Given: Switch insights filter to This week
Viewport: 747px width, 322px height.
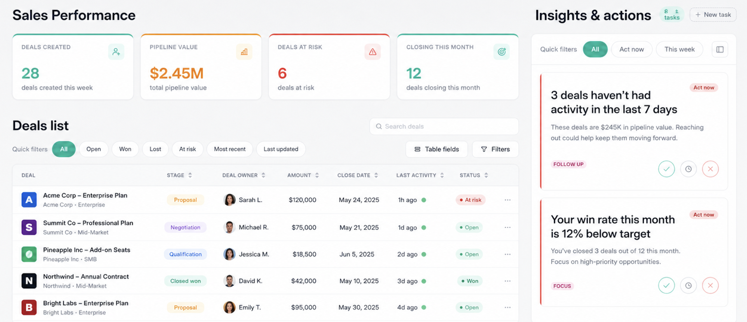Looking at the screenshot, I should (x=679, y=49).
